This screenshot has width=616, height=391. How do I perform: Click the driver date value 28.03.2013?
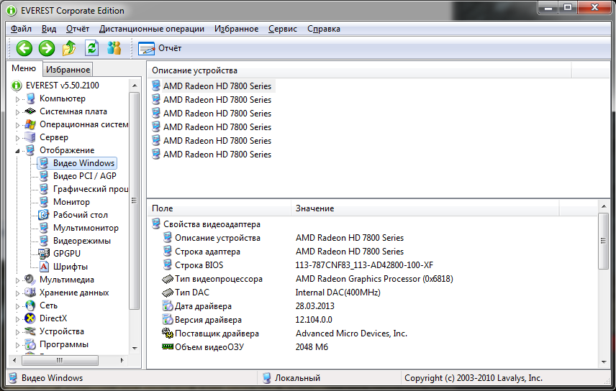point(315,306)
